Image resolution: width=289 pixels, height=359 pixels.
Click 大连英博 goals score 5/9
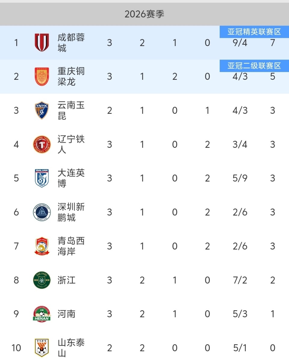240,178
